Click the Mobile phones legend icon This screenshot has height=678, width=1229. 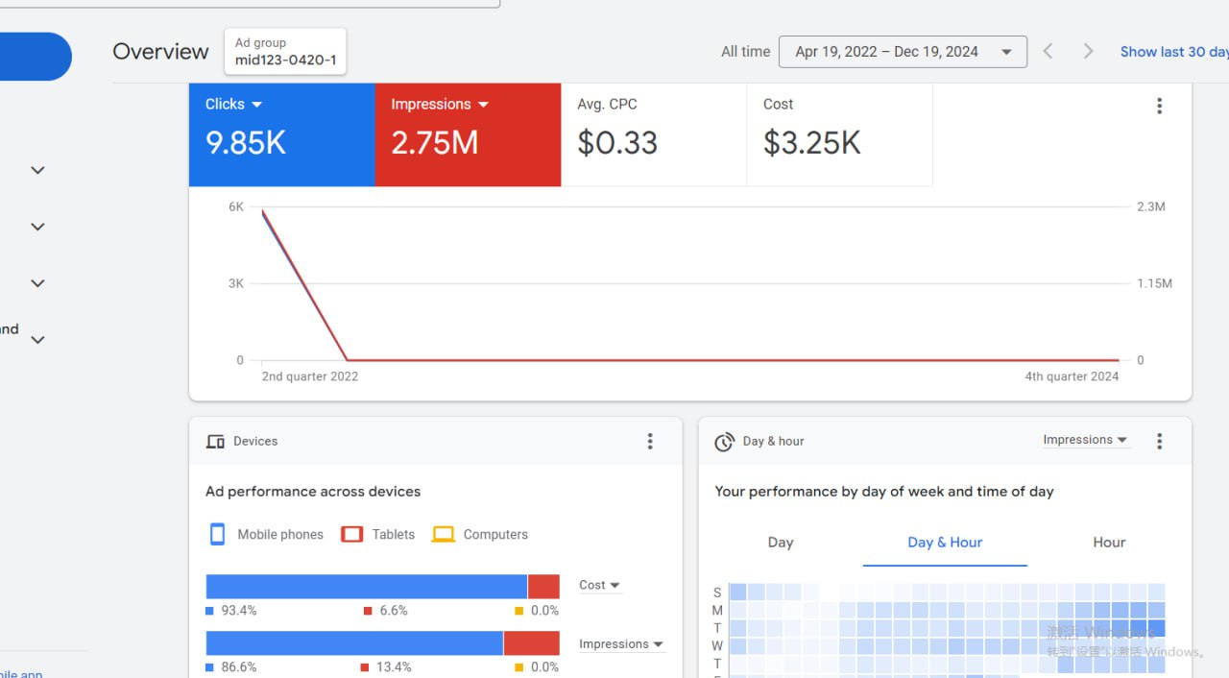[x=217, y=534]
